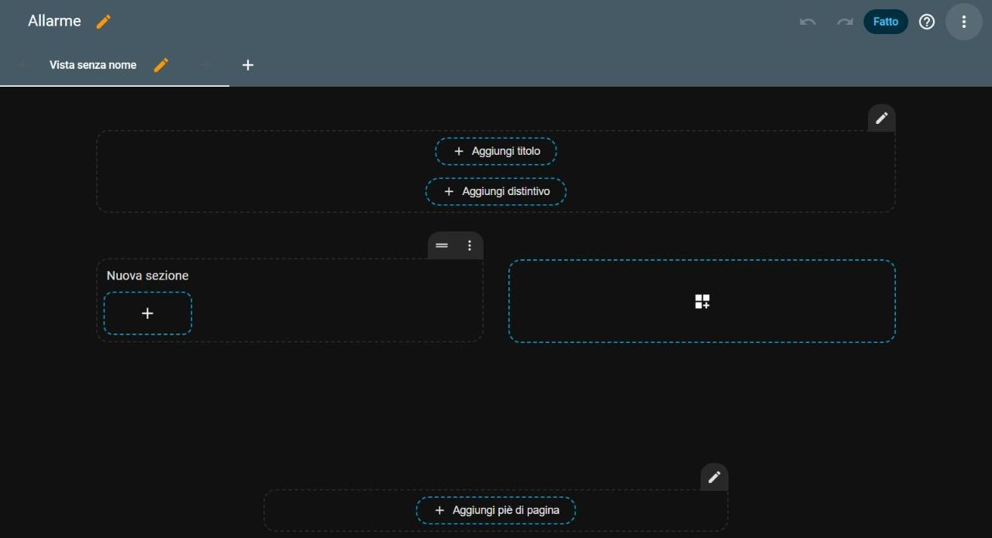Click Aggiungi titolo
Screen dimensions: 992x538
pyautogui.click(x=496, y=151)
